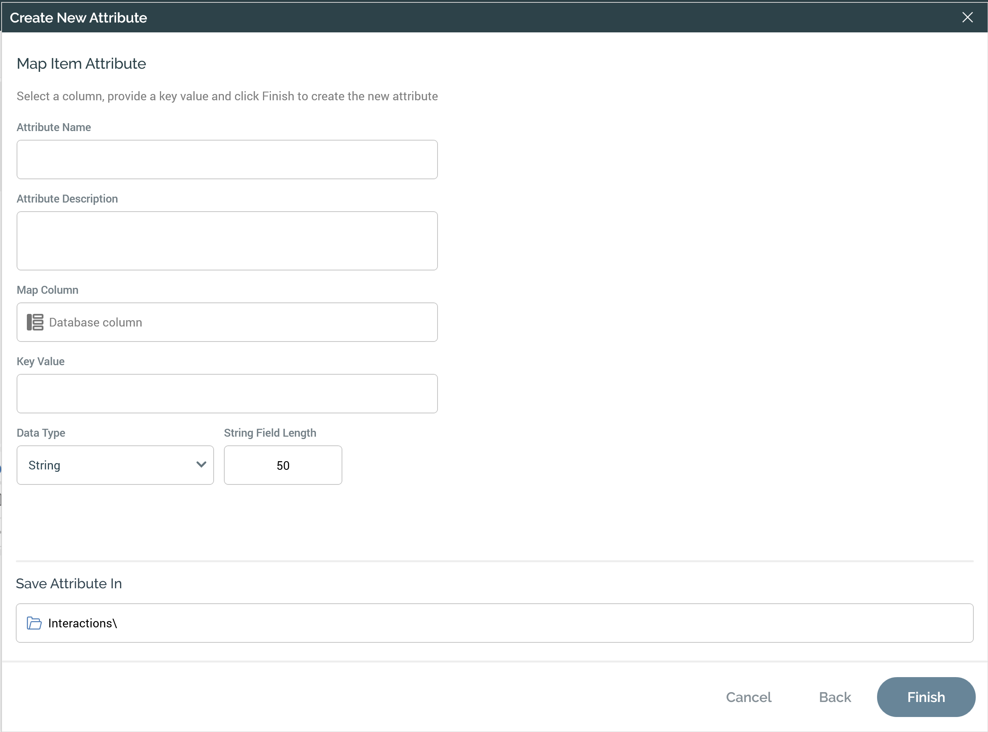Select the String Field Length box showing 50
The image size is (988, 732).
tap(283, 465)
